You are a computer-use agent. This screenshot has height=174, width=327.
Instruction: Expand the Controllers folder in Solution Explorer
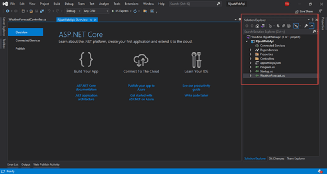(x=251, y=58)
